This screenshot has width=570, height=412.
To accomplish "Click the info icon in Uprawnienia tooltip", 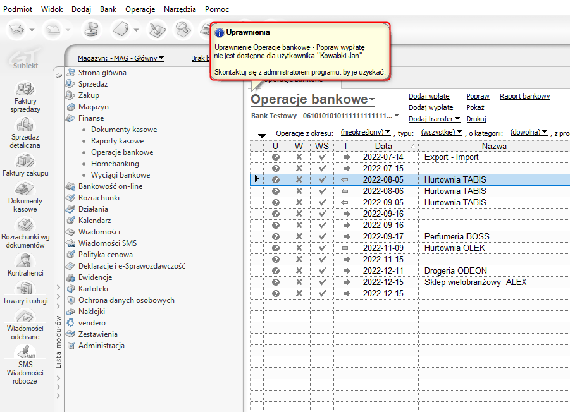I will 219,33.
